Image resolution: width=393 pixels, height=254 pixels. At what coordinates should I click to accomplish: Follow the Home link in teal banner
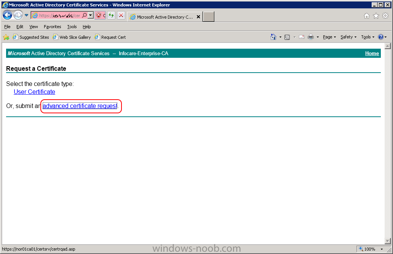pyautogui.click(x=372, y=53)
